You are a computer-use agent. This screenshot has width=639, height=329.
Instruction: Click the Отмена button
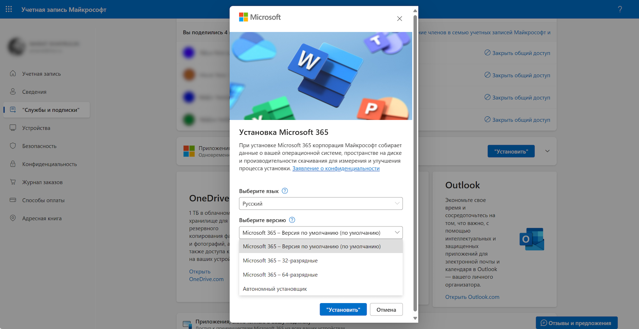click(386, 309)
